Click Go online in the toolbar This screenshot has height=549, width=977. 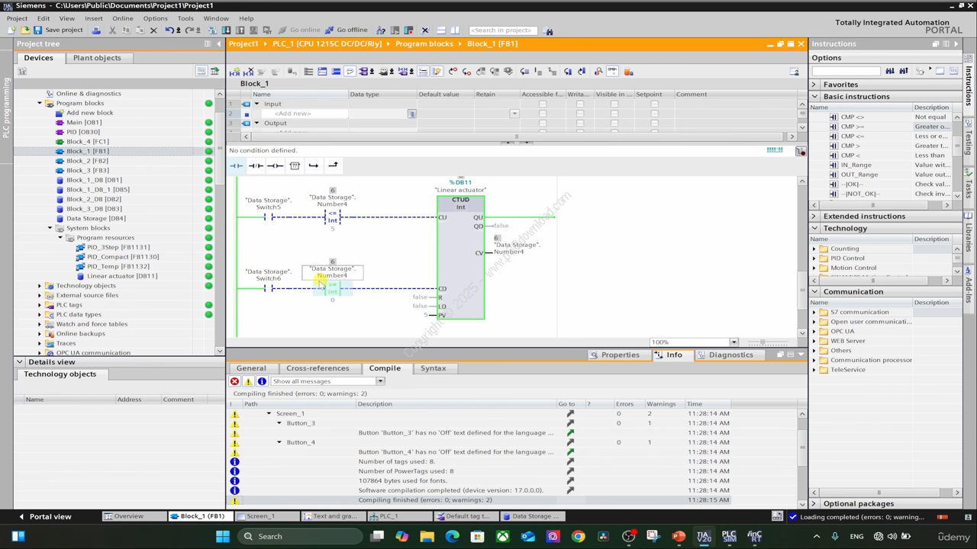point(298,30)
